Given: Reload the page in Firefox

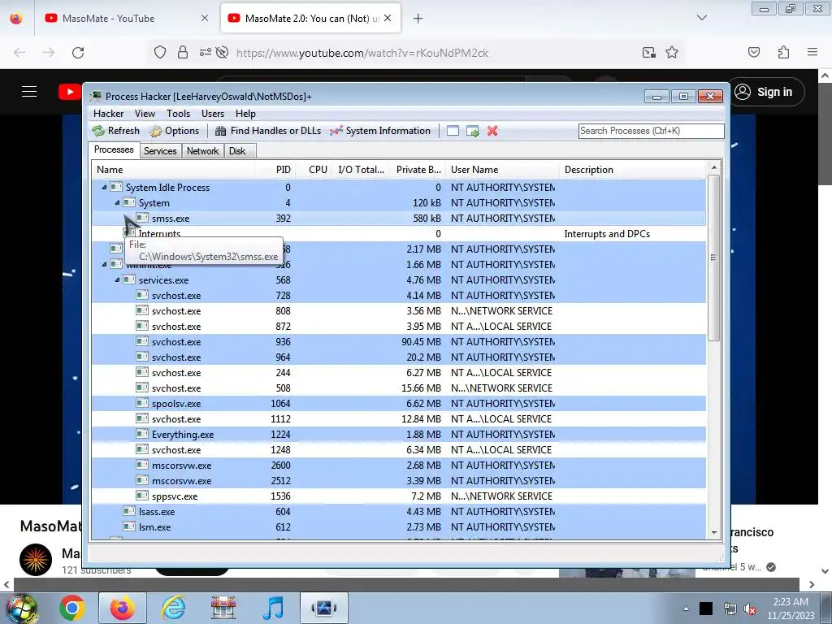Looking at the screenshot, I should click(x=78, y=53).
